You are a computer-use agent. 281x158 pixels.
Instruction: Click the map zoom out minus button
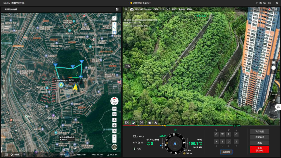(114, 141)
